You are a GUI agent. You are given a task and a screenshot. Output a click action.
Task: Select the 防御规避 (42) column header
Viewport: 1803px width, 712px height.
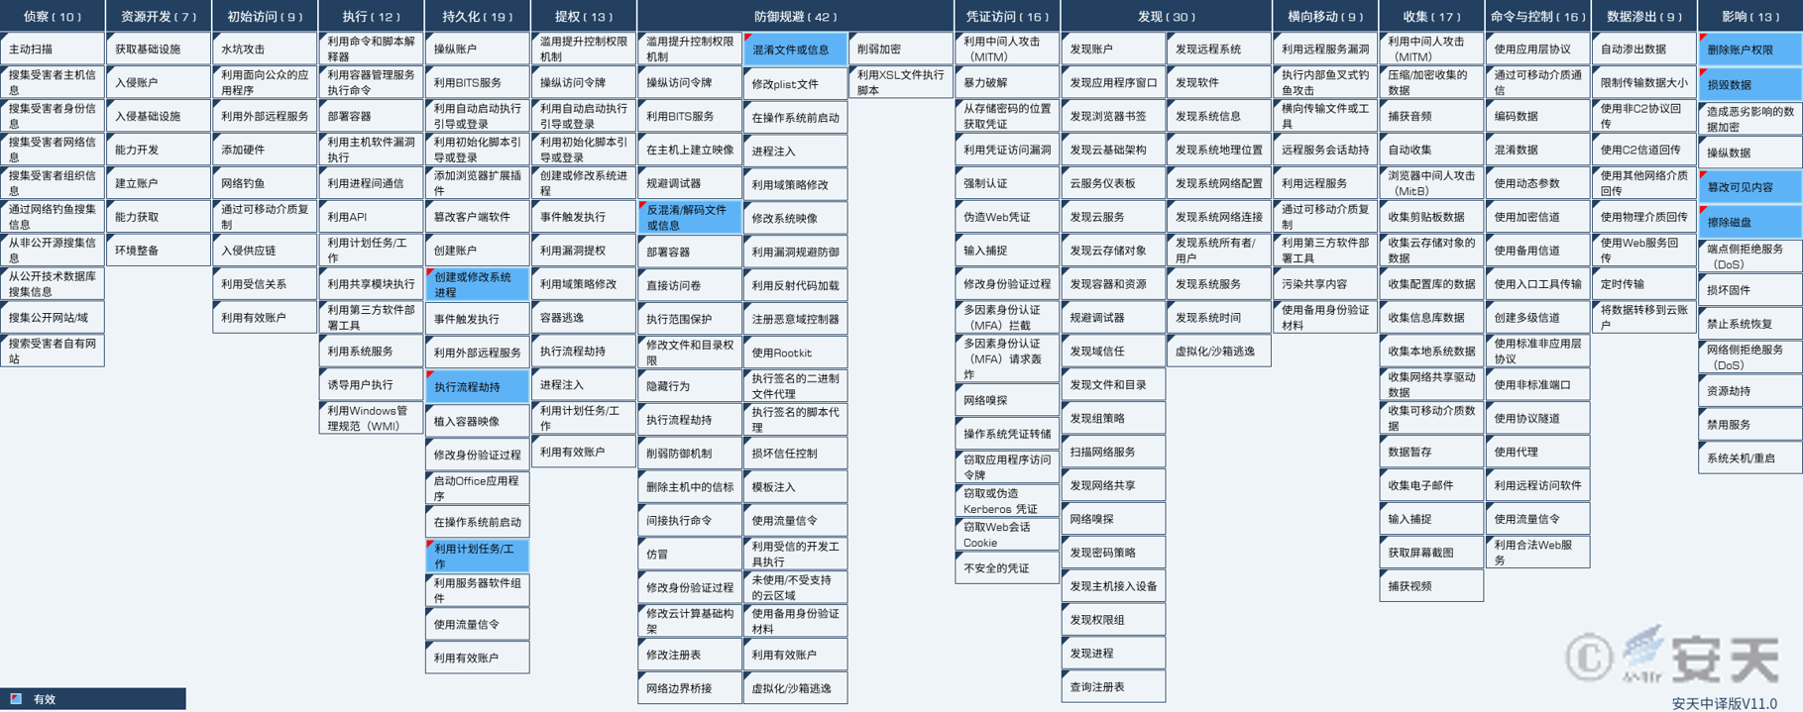pyautogui.click(x=796, y=16)
